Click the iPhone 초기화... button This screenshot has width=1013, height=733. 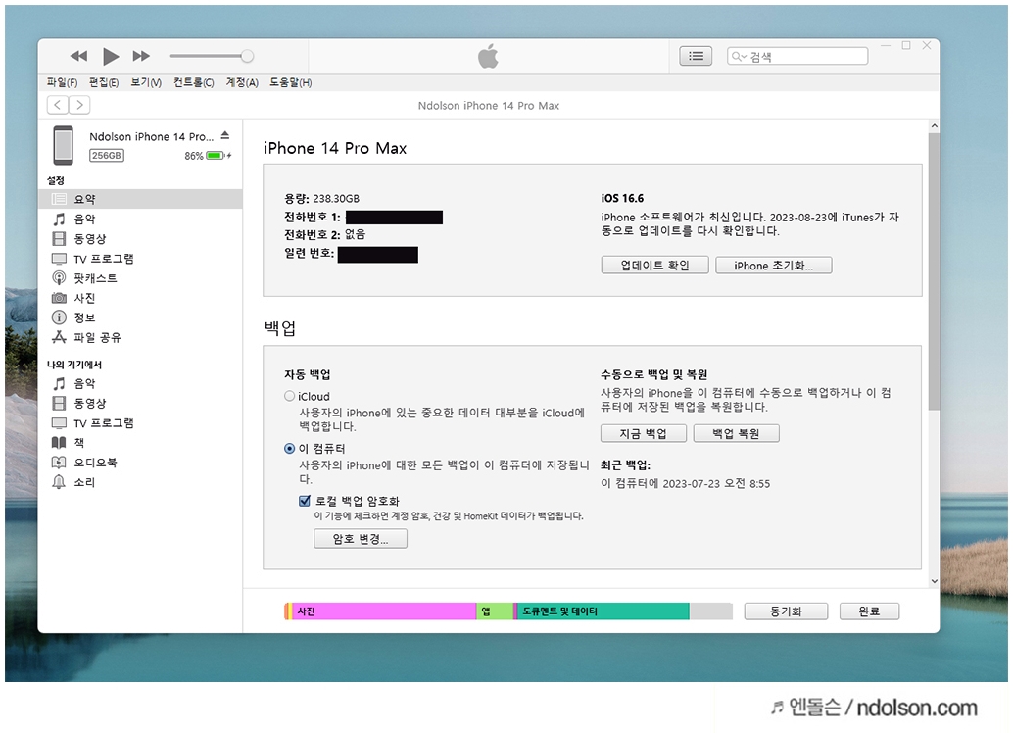click(773, 265)
